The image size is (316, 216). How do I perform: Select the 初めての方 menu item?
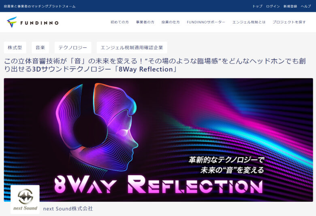pyautogui.click(x=120, y=22)
